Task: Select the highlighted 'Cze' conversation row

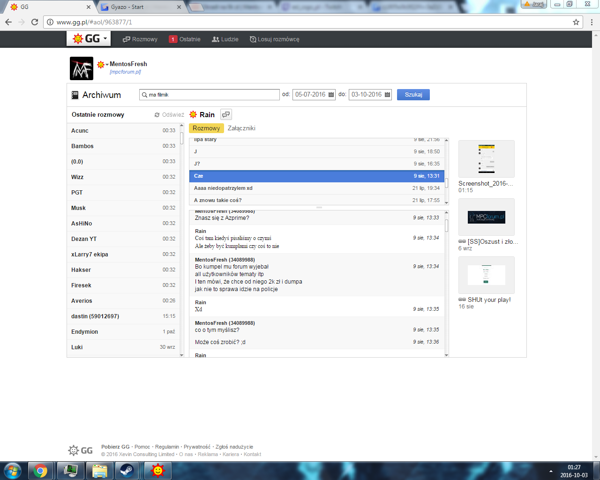Action: (317, 176)
